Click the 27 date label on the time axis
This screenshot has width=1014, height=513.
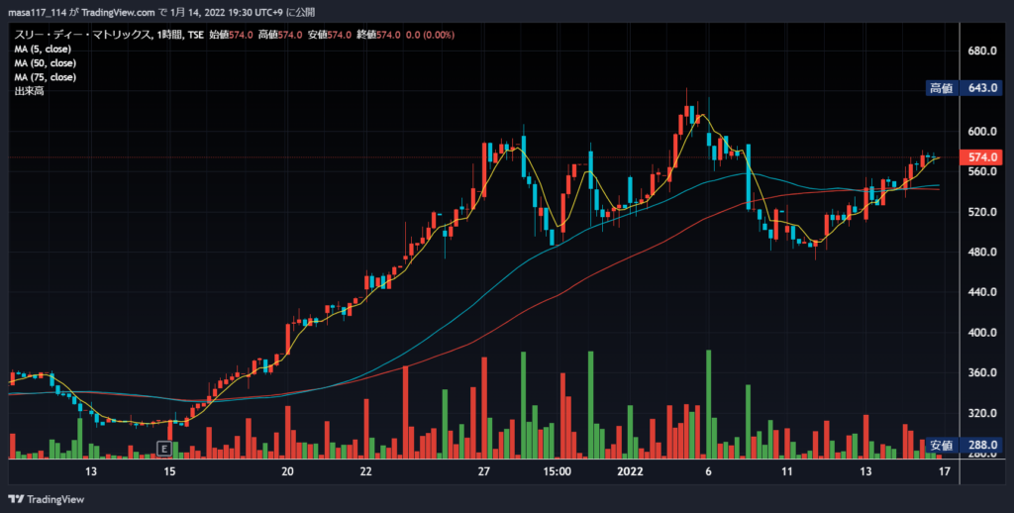(x=483, y=471)
